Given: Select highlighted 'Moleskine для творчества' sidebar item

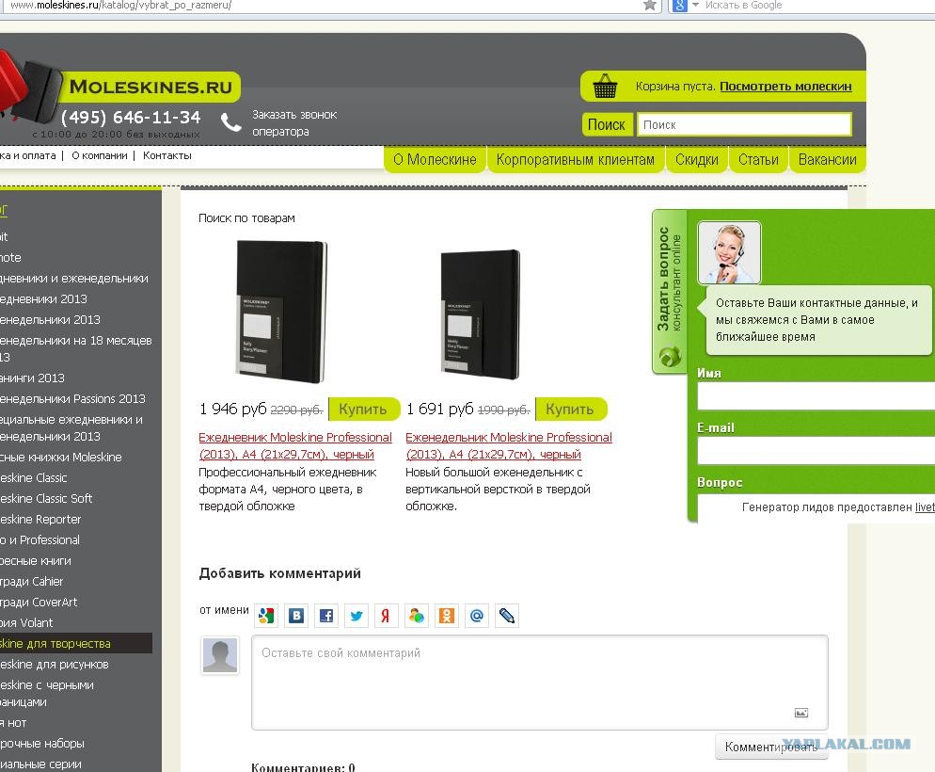Looking at the screenshot, I should click(76, 643).
